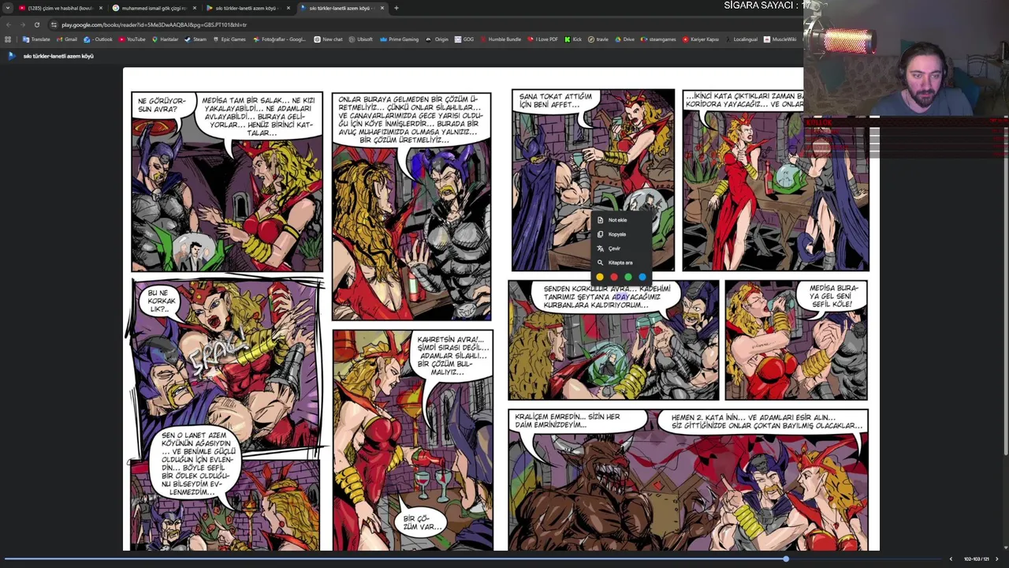Pick the blue highlight color
1009x568 pixels.
642,277
